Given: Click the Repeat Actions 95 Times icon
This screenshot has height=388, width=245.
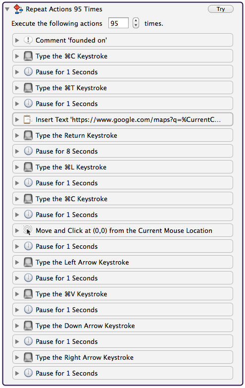Looking at the screenshot, I should (18, 9).
